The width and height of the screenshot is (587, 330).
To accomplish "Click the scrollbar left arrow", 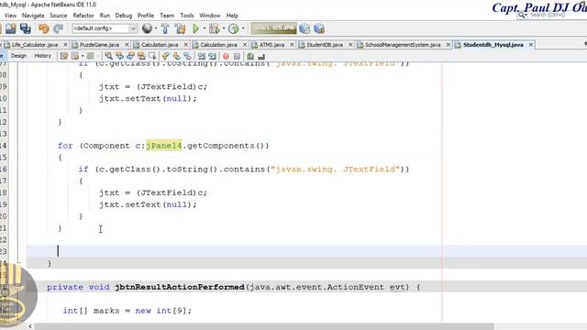I will pyautogui.click(x=30, y=326).
